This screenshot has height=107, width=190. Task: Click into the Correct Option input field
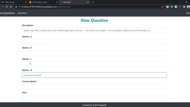click(x=94, y=86)
